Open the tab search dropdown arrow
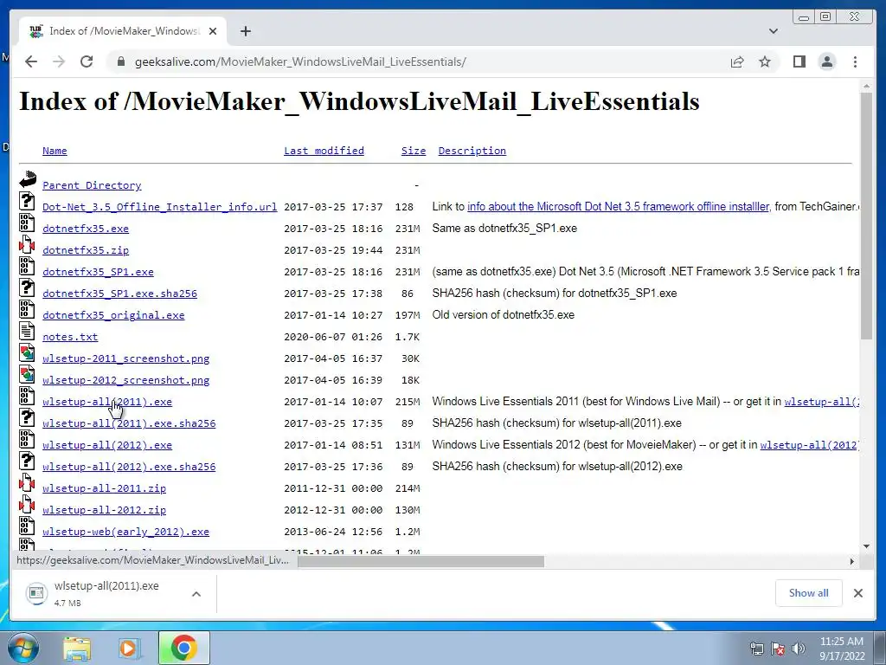 pos(773,31)
